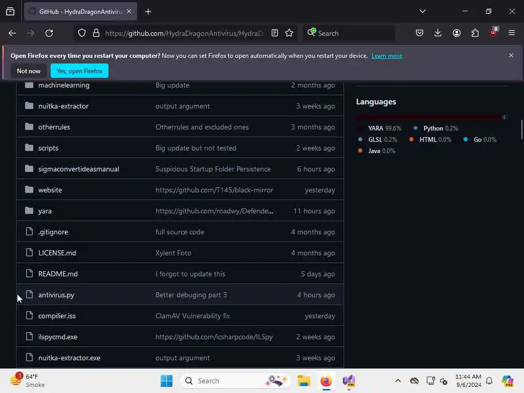Open the scripts folder

pyautogui.click(x=48, y=148)
